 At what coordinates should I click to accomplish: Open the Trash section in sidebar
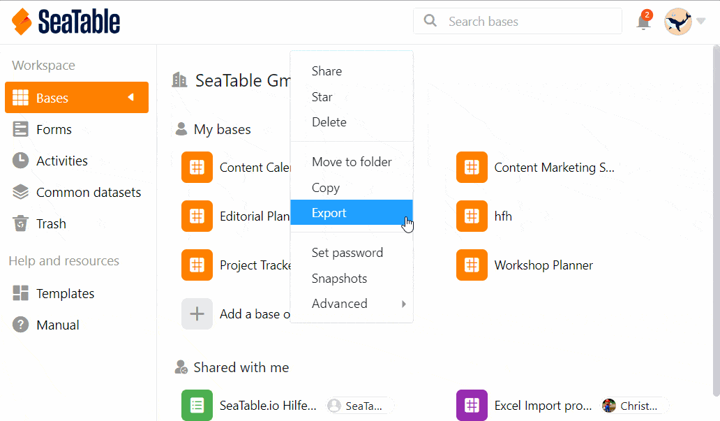click(x=51, y=224)
